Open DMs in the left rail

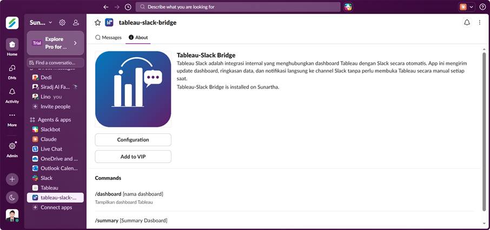12,71
